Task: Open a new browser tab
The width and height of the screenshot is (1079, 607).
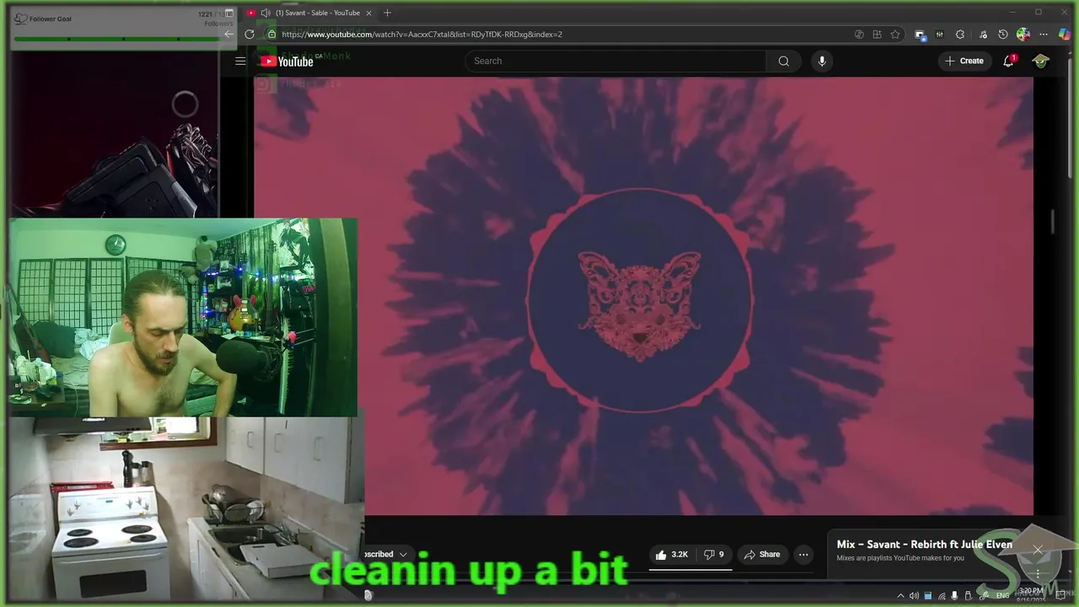Action: click(387, 13)
